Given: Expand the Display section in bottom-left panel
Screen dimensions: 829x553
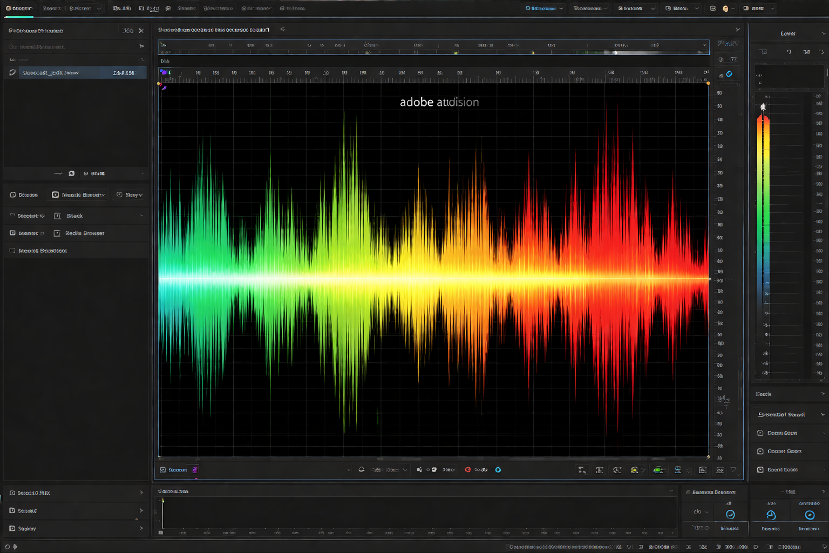Looking at the screenshot, I should [x=141, y=528].
